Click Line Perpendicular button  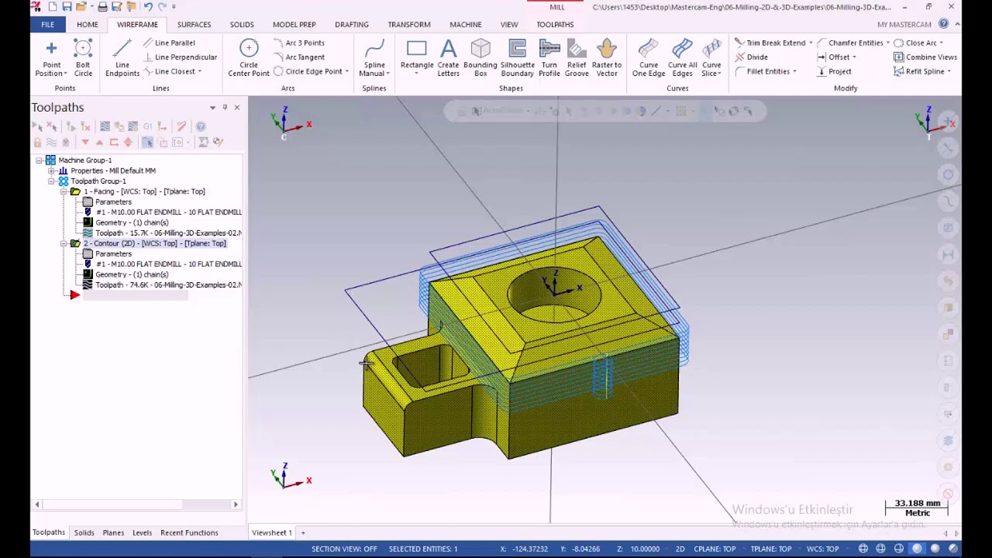click(180, 57)
